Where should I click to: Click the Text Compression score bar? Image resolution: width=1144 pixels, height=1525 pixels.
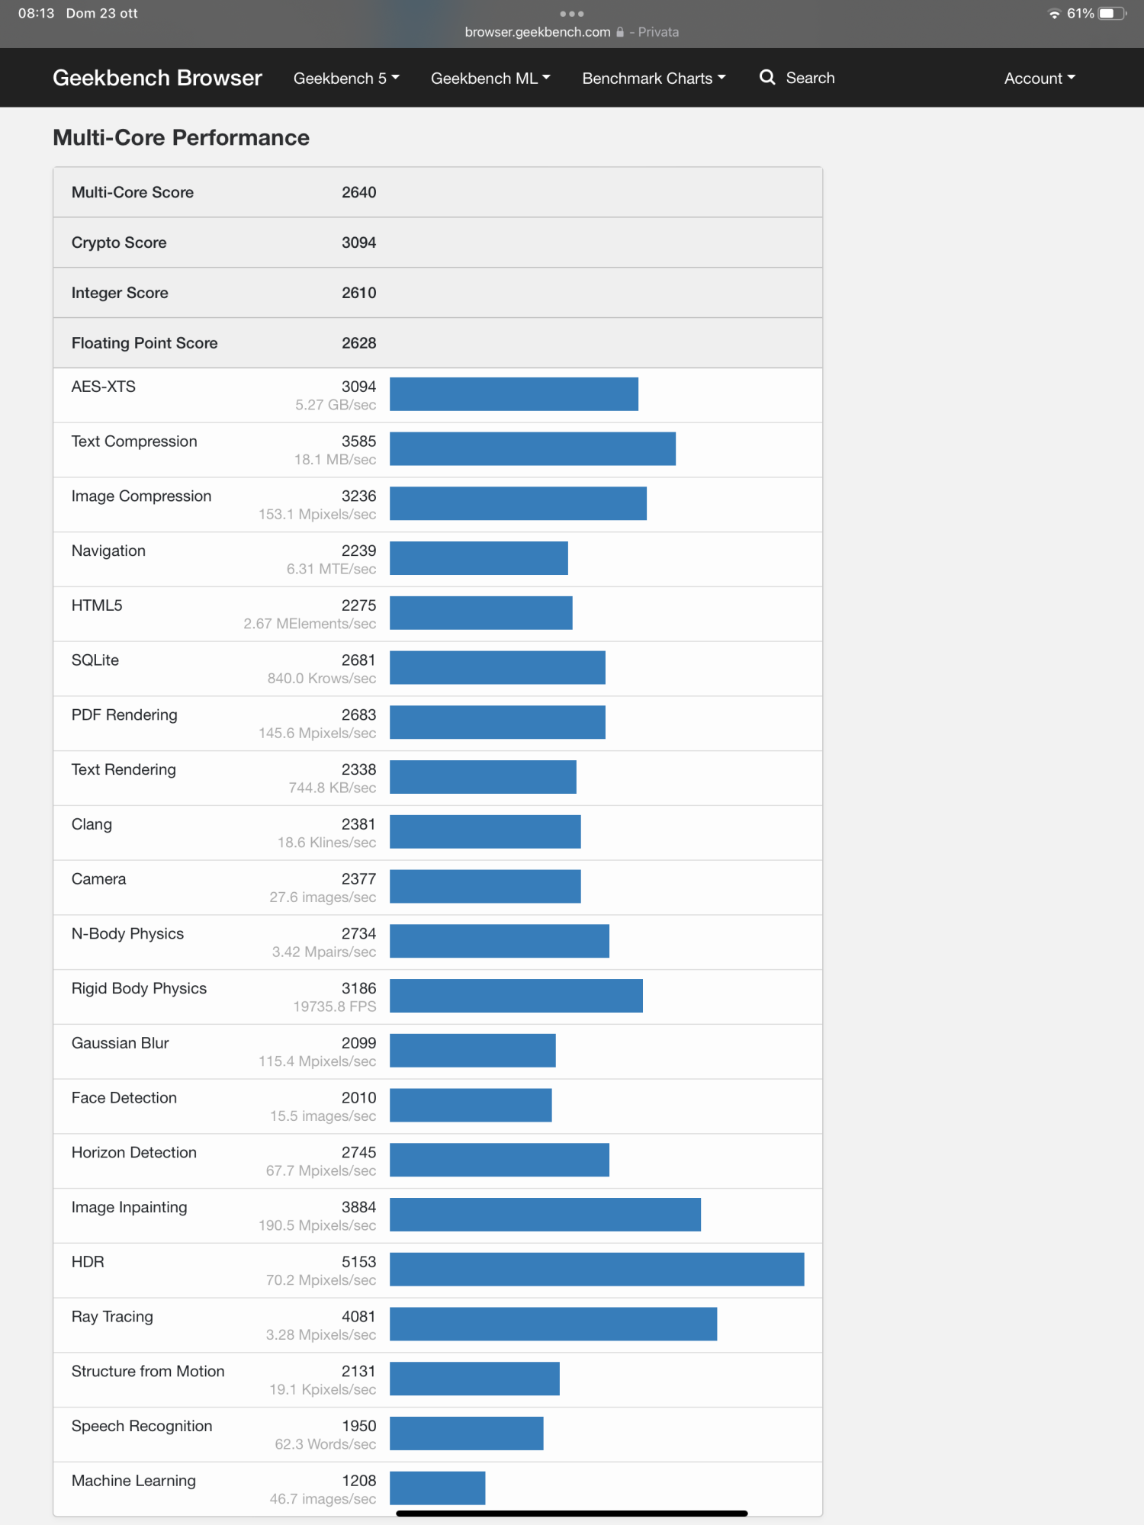coord(532,448)
